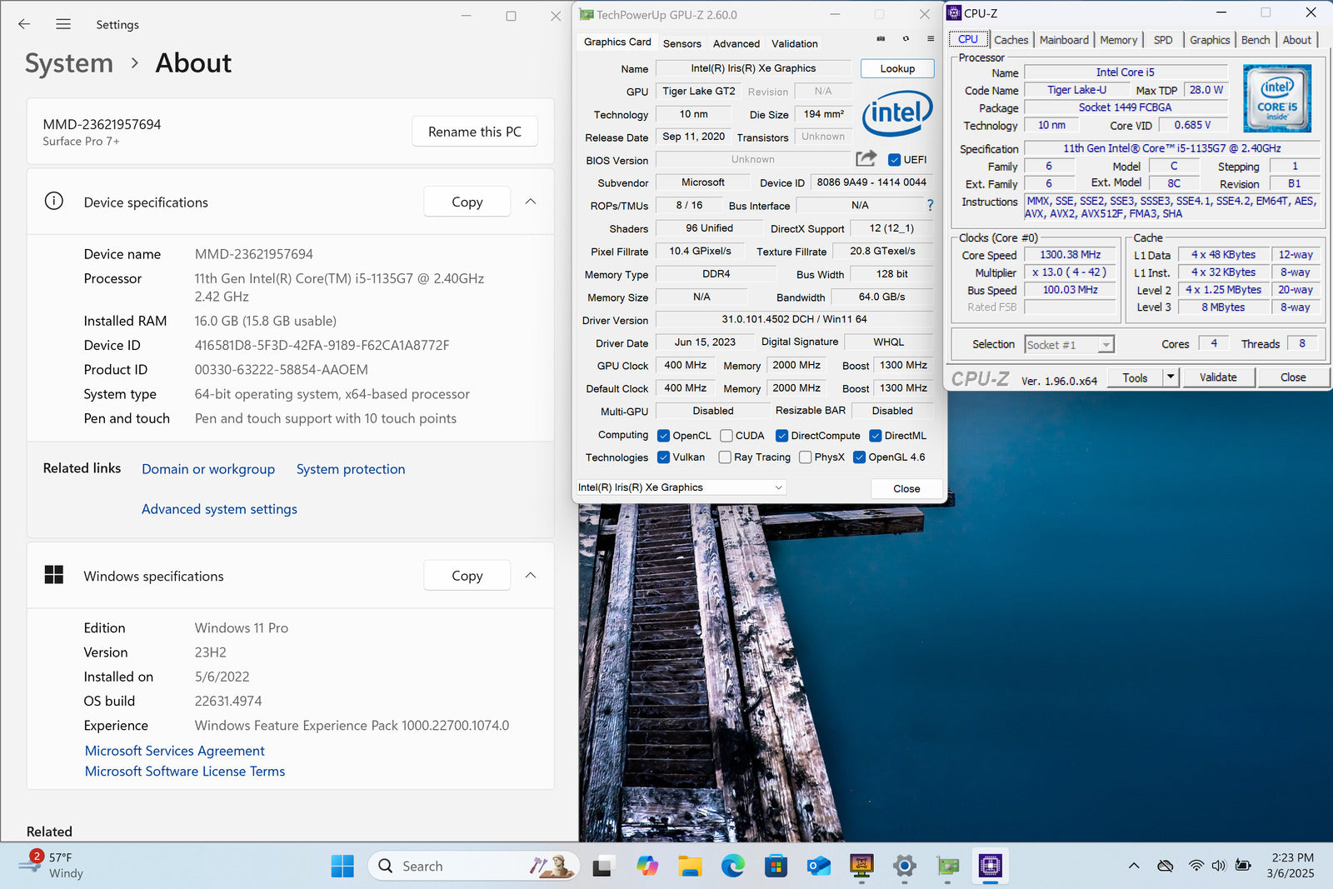
Task: Click the Validate button in CPU-Z
Action: point(1217,377)
